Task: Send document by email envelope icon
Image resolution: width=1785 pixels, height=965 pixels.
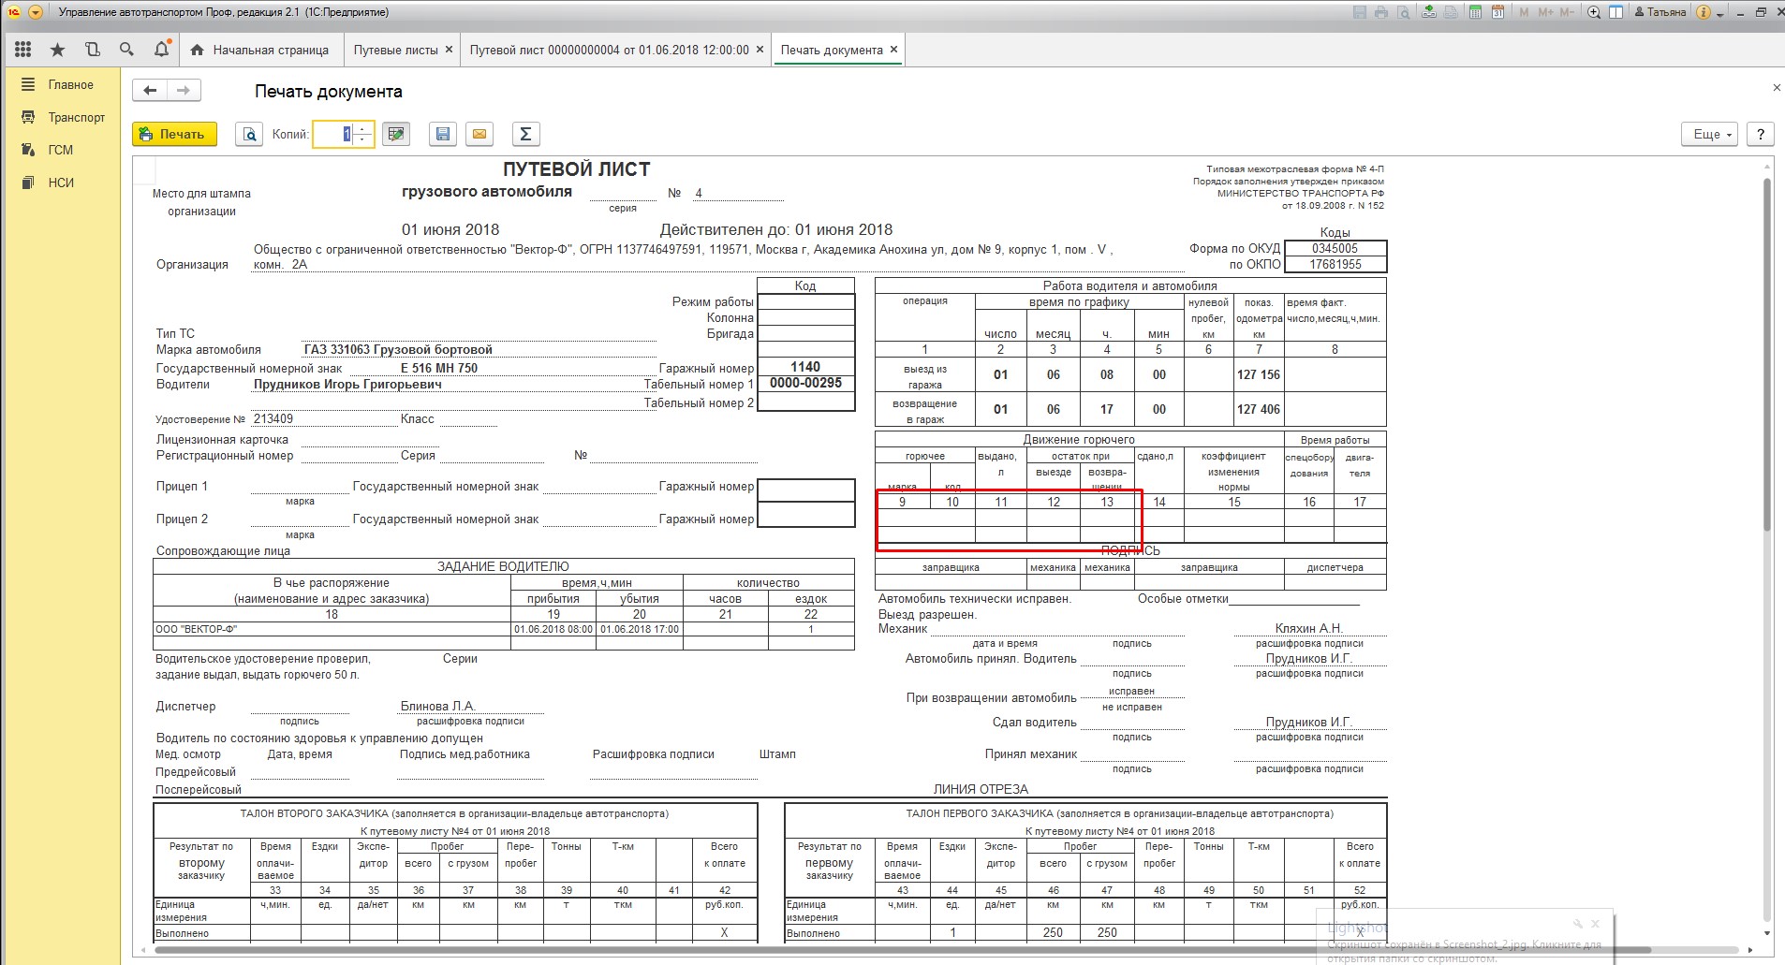Action: click(x=479, y=135)
